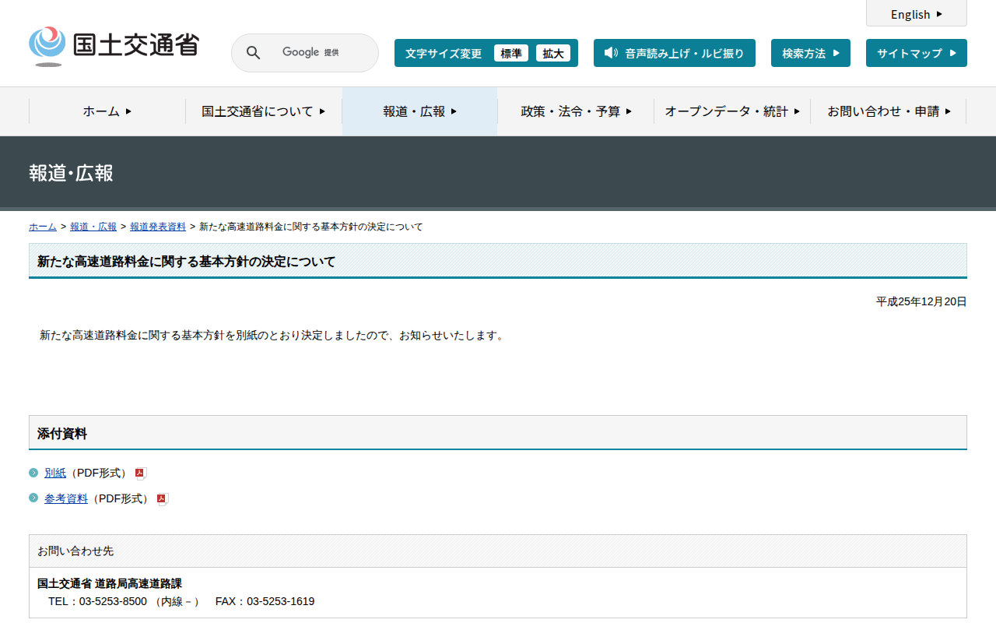Screen dimensions: 996x623
Task: Open the サイトマップ page
Action: point(916,53)
